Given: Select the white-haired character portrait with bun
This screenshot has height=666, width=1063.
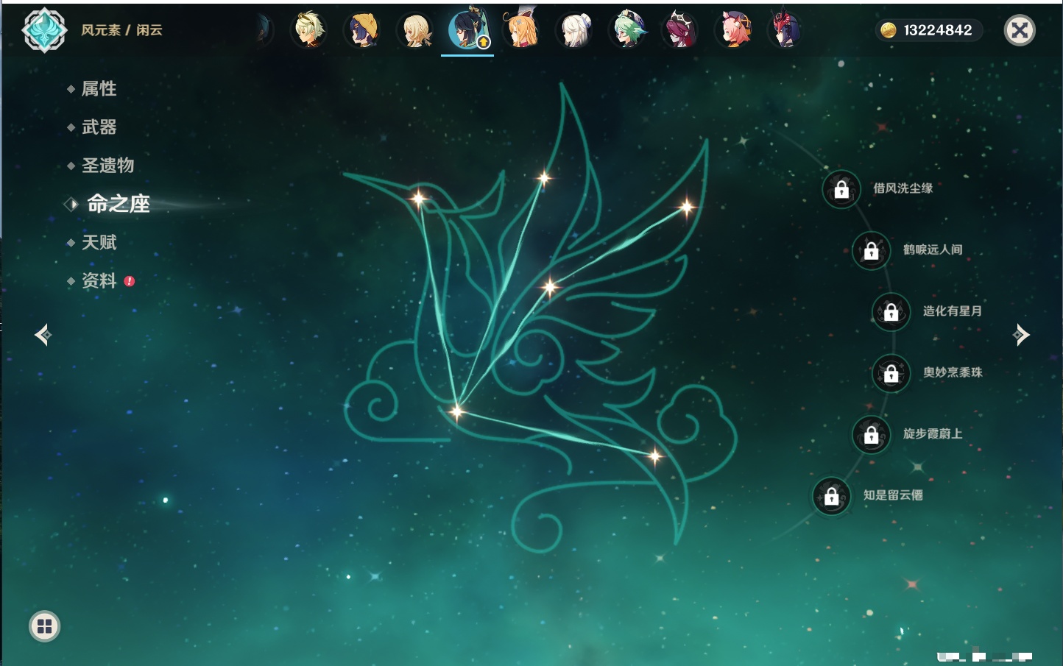Looking at the screenshot, I should tap(575, 30).
